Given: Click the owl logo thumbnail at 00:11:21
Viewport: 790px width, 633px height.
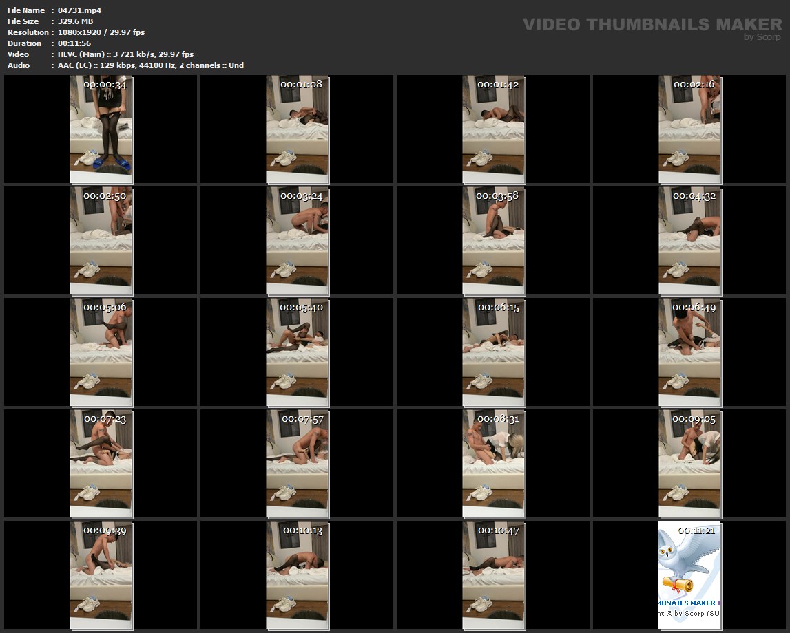Looking at the screenshot, I should (x=689, y=575).
